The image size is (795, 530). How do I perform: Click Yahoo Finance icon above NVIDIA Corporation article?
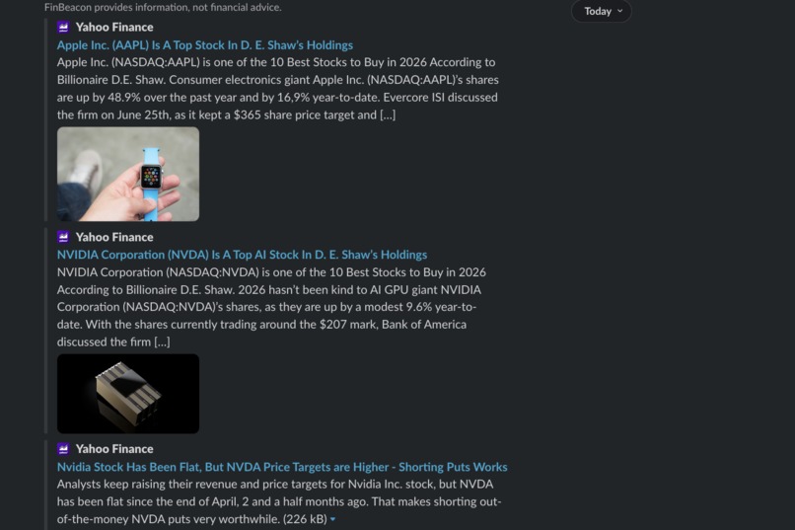point(63,237)
